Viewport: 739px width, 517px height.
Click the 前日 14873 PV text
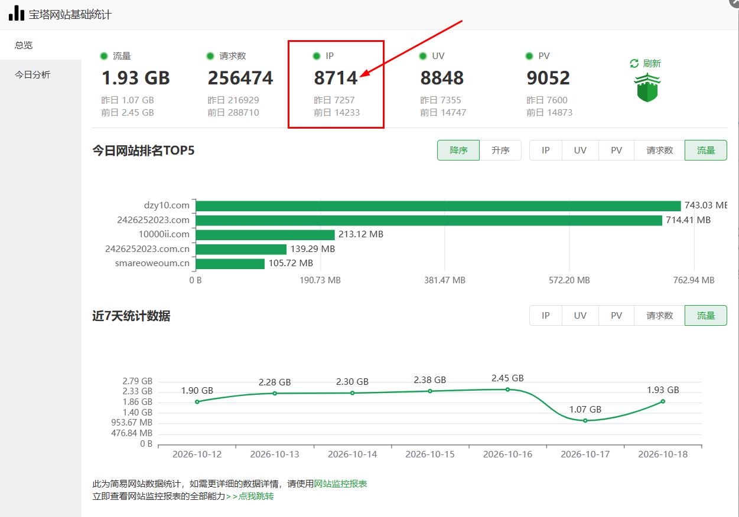click(549, 113)
